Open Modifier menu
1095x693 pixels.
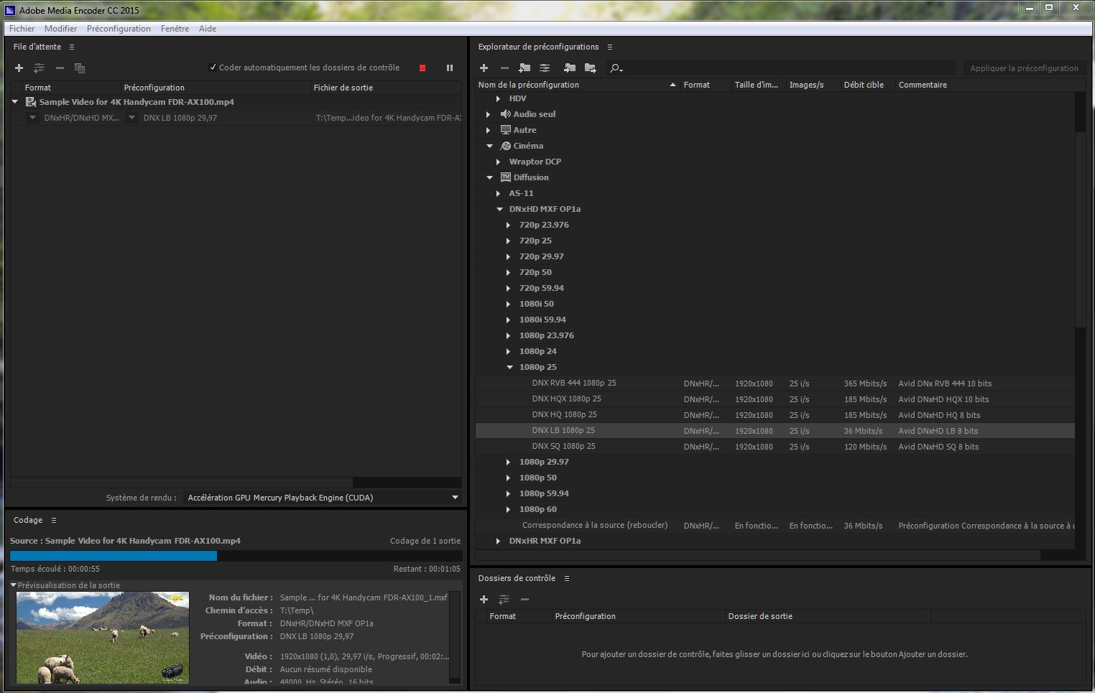point(60,29)
